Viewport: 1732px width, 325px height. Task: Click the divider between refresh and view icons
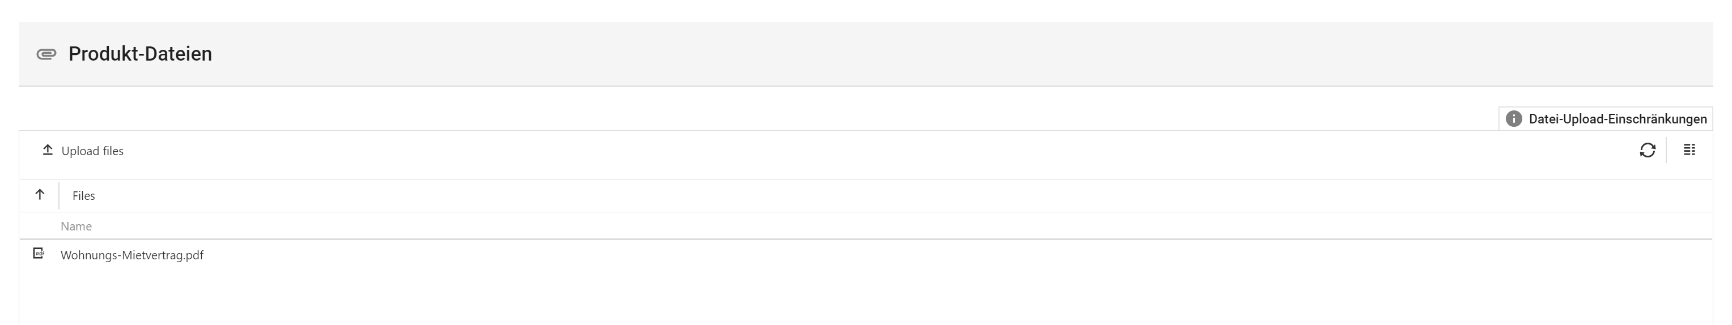[x=1666, y=151]
